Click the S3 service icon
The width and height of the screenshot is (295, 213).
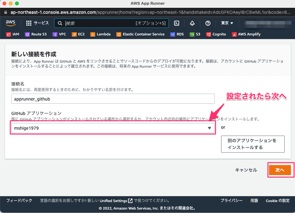[x=192, y=34]
